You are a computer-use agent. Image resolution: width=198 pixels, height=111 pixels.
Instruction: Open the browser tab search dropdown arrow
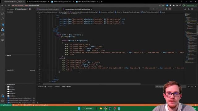click(182, 2)
